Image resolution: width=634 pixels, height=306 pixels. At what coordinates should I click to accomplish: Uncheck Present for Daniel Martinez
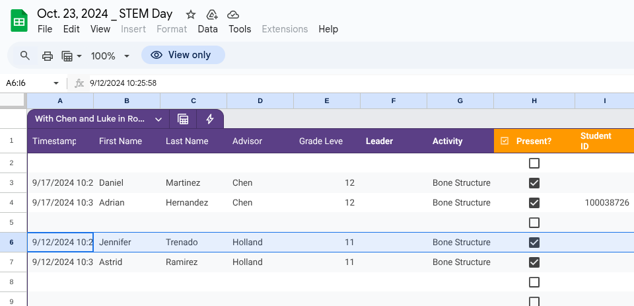534,183
